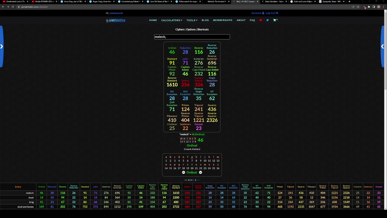Open a new browser tab with plus
Viewport: 387px width, 218px height.
tap(349, 2)
